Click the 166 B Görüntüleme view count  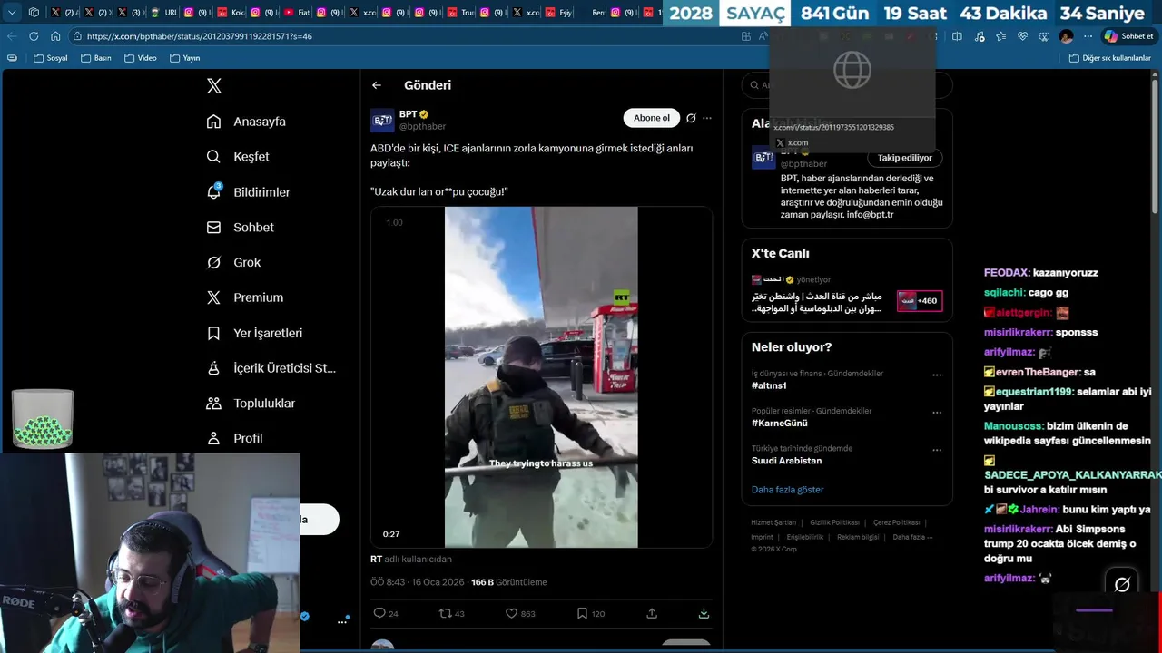point(508,582)
